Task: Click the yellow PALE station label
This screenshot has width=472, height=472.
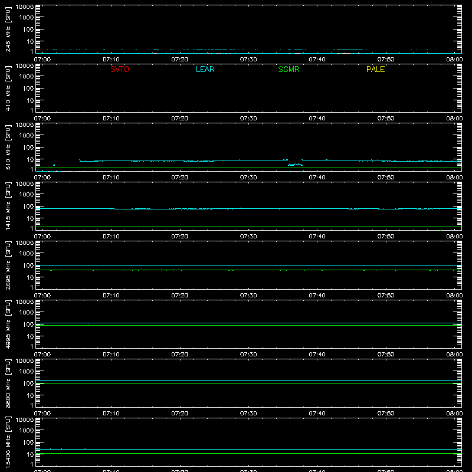Action: tap(375, 69)
